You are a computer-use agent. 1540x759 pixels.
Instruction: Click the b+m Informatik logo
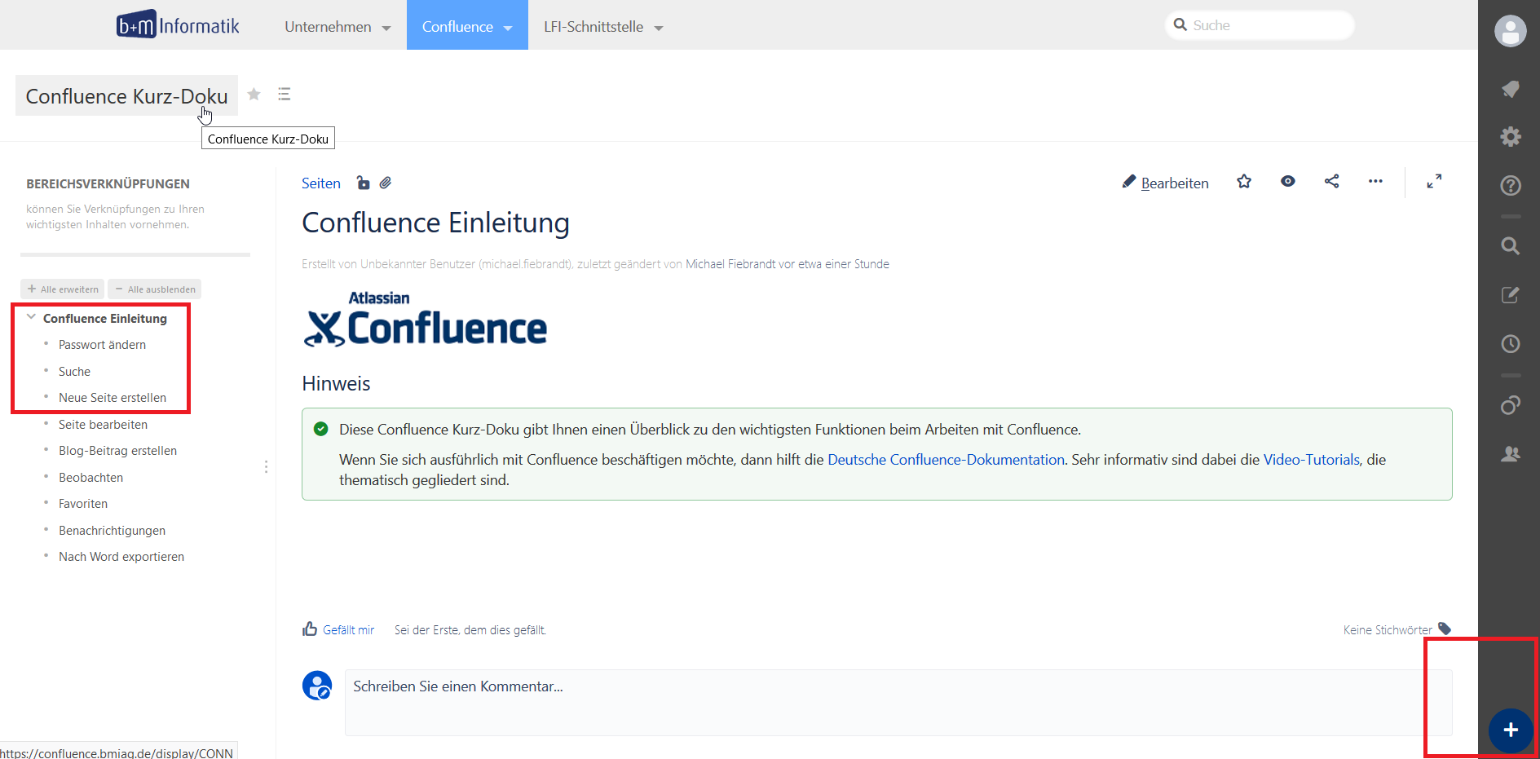pos(178,25)
